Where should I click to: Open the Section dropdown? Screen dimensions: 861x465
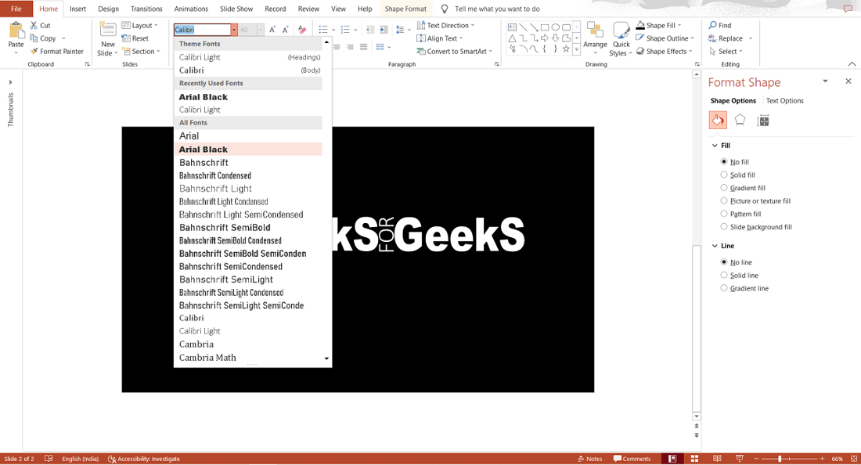pyautogui.click(x=141, y=51)
